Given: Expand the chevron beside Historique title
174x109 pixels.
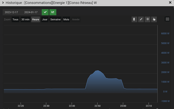Looking at the screenshot, I should pos(3,3).
